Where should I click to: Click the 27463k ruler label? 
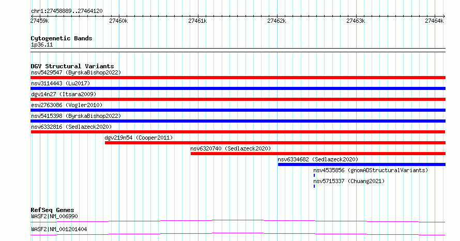pyautogui.click(x=356, y=21)
